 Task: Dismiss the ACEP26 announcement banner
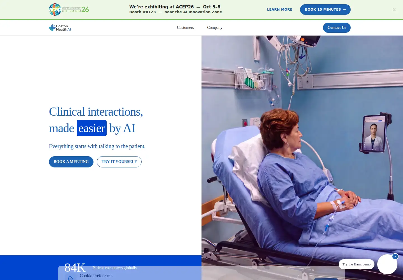coord(394,10)
